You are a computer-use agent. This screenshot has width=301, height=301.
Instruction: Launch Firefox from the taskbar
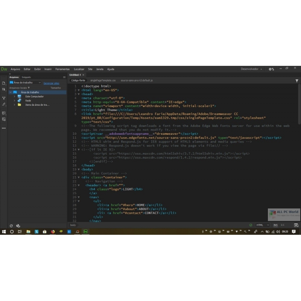pos(53,231)
